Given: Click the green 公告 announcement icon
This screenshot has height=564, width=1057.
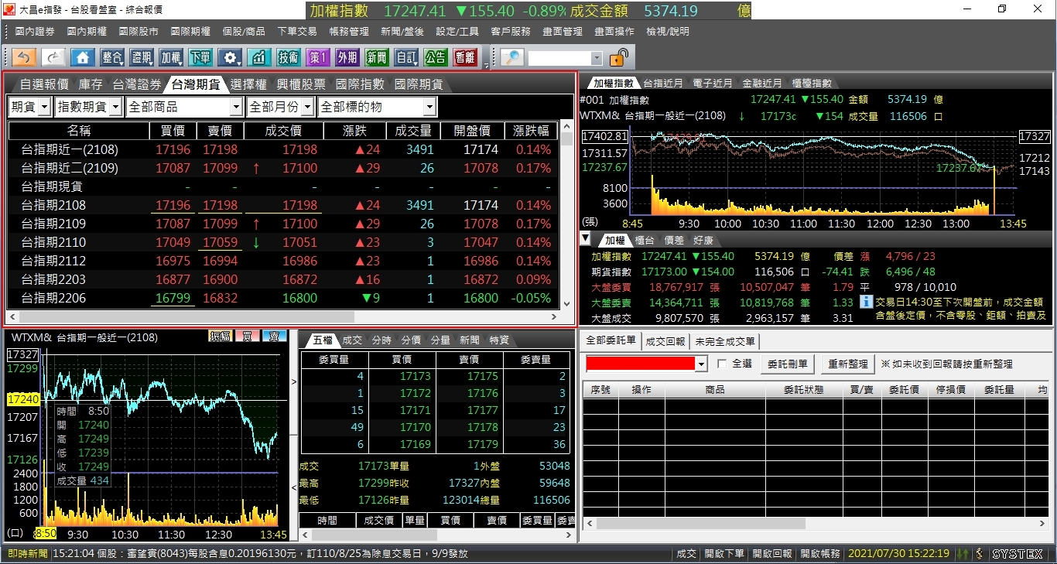Looking at the screenshot, I should 436,57.
